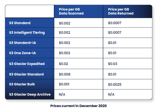This screenshot has width=157, height=112.
Task: Click the Price per GB Data Scanned header
Action: point(71,11)
